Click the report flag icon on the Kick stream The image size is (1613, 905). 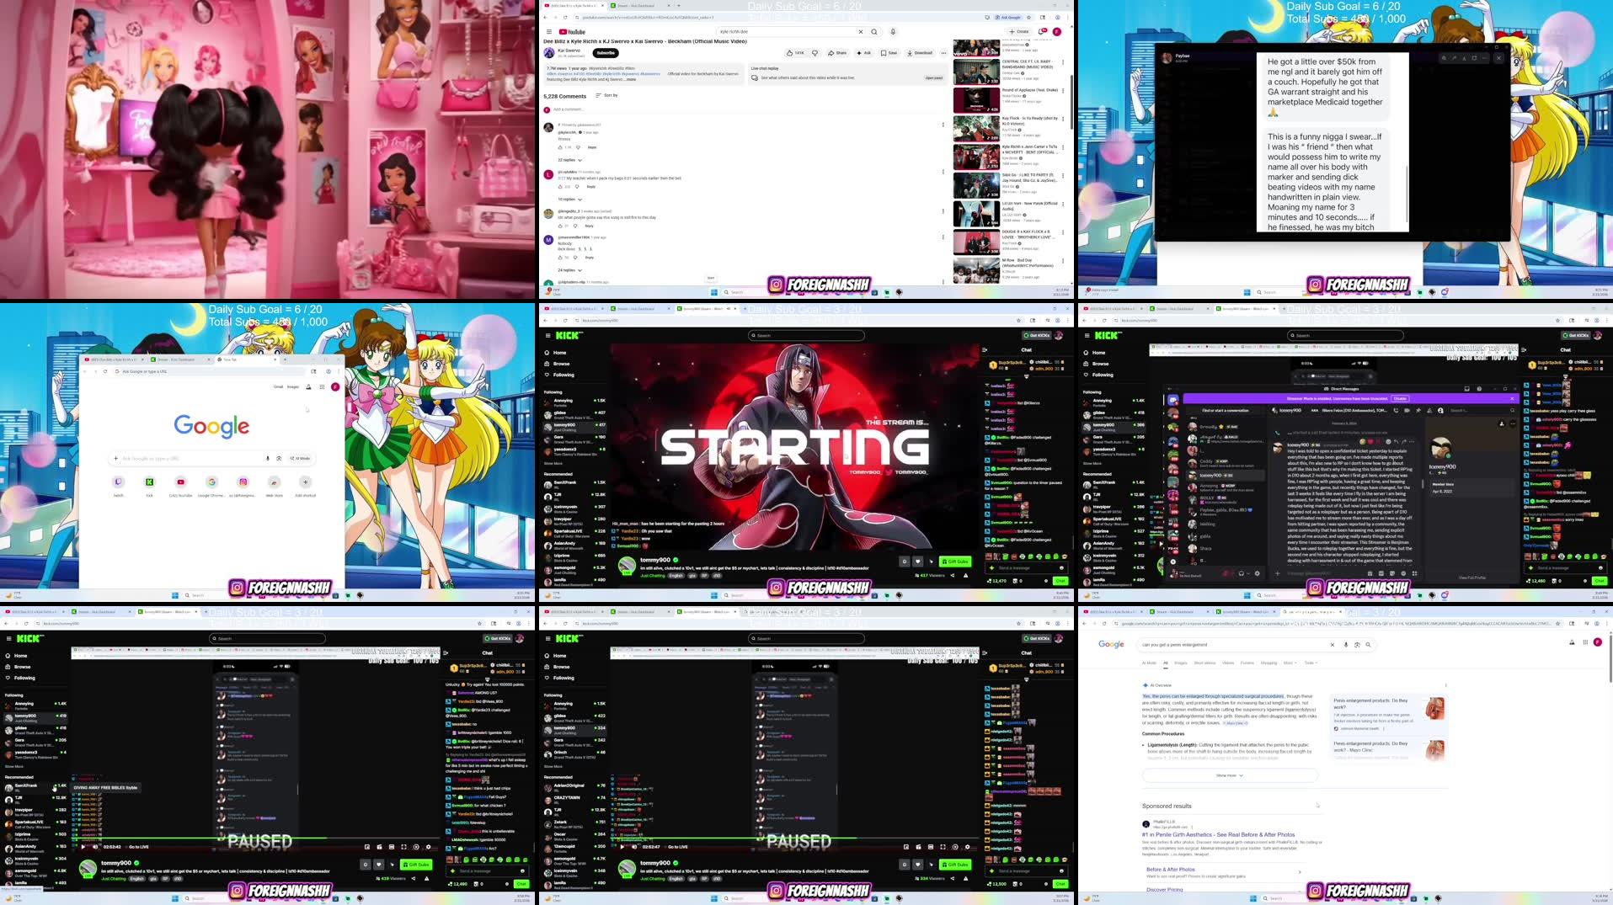(x=966, y=575)
